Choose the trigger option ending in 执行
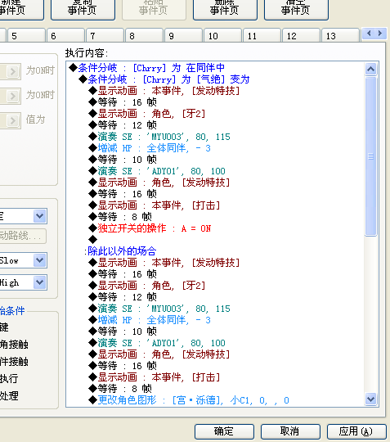Image resolution: width=390 pixels, height=442 pixels. [x=9, y=379]
